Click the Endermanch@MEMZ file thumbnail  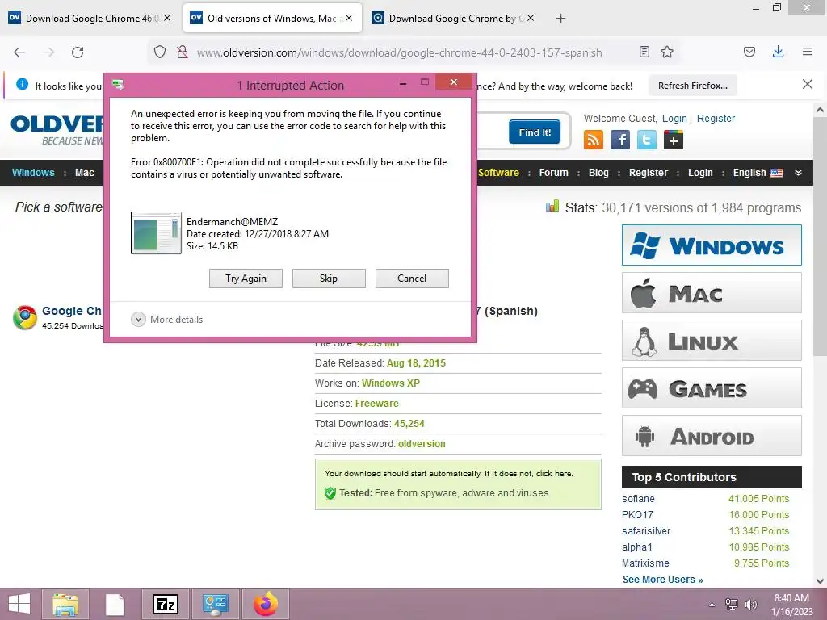(x=156, y=233)
